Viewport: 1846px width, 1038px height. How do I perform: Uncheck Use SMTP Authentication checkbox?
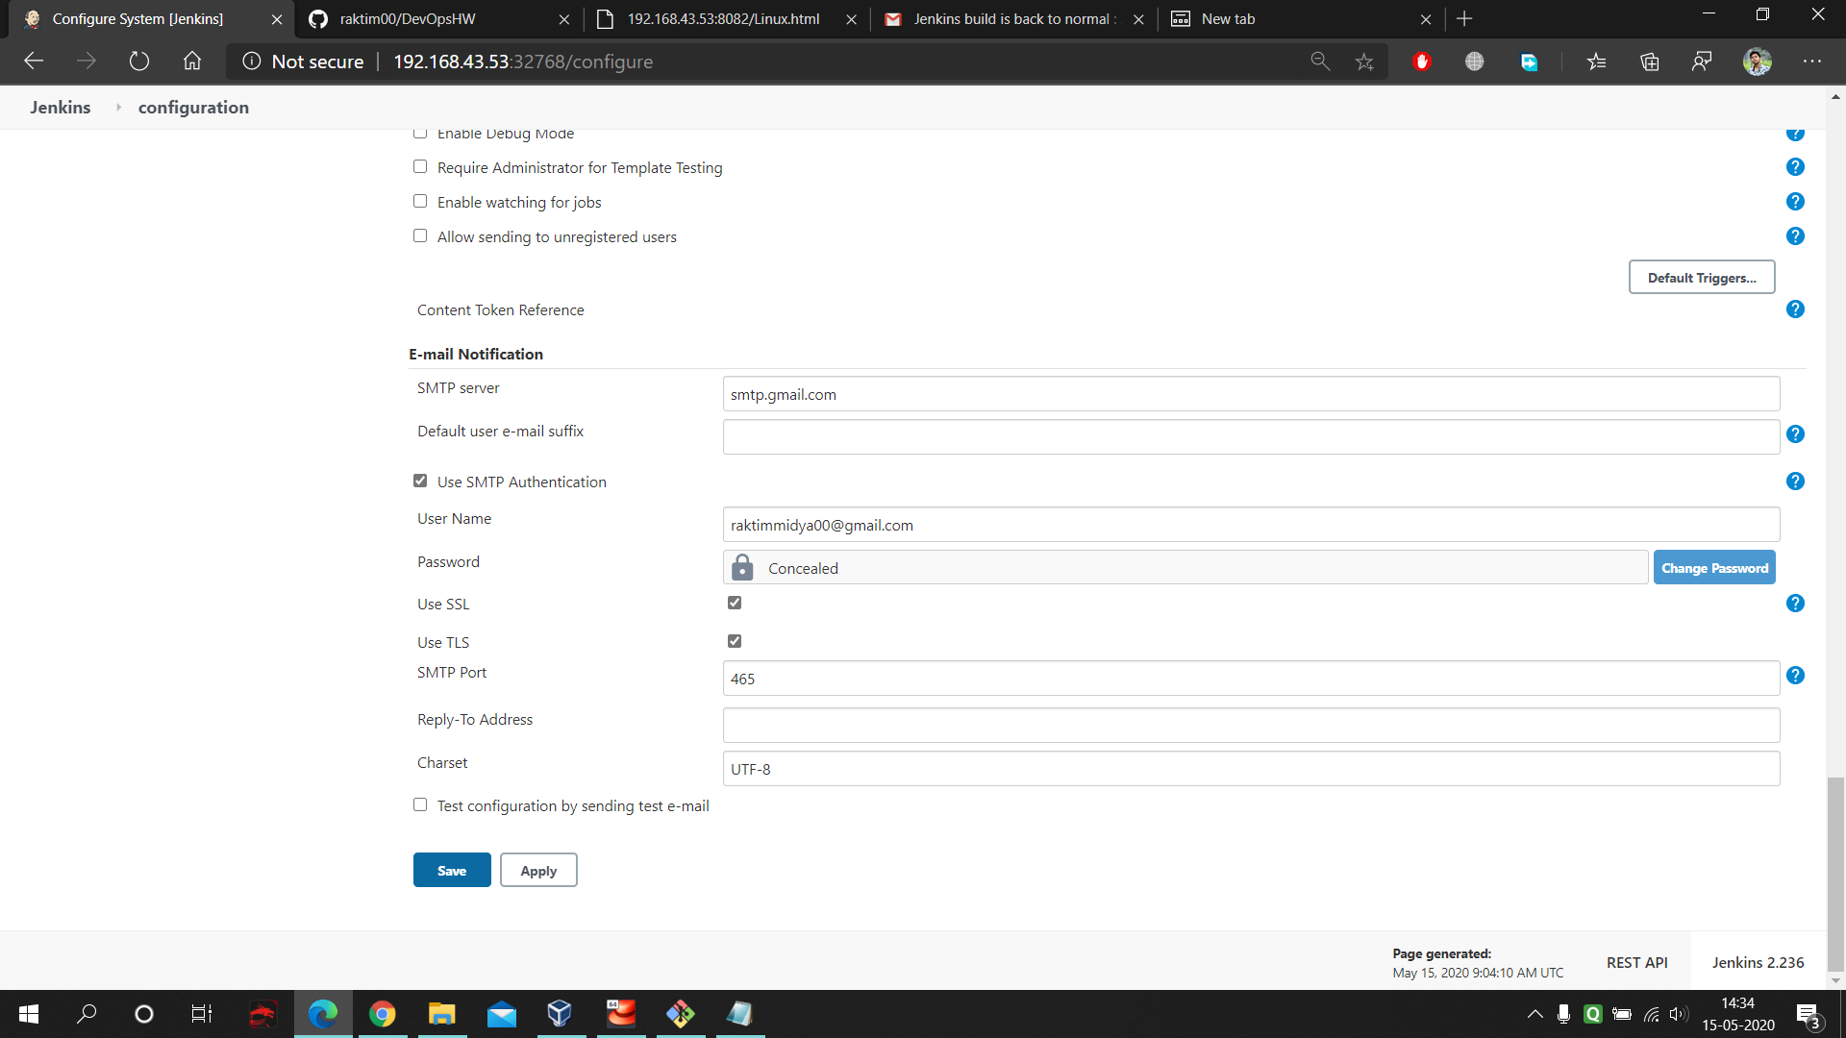(x=420, y=481)
